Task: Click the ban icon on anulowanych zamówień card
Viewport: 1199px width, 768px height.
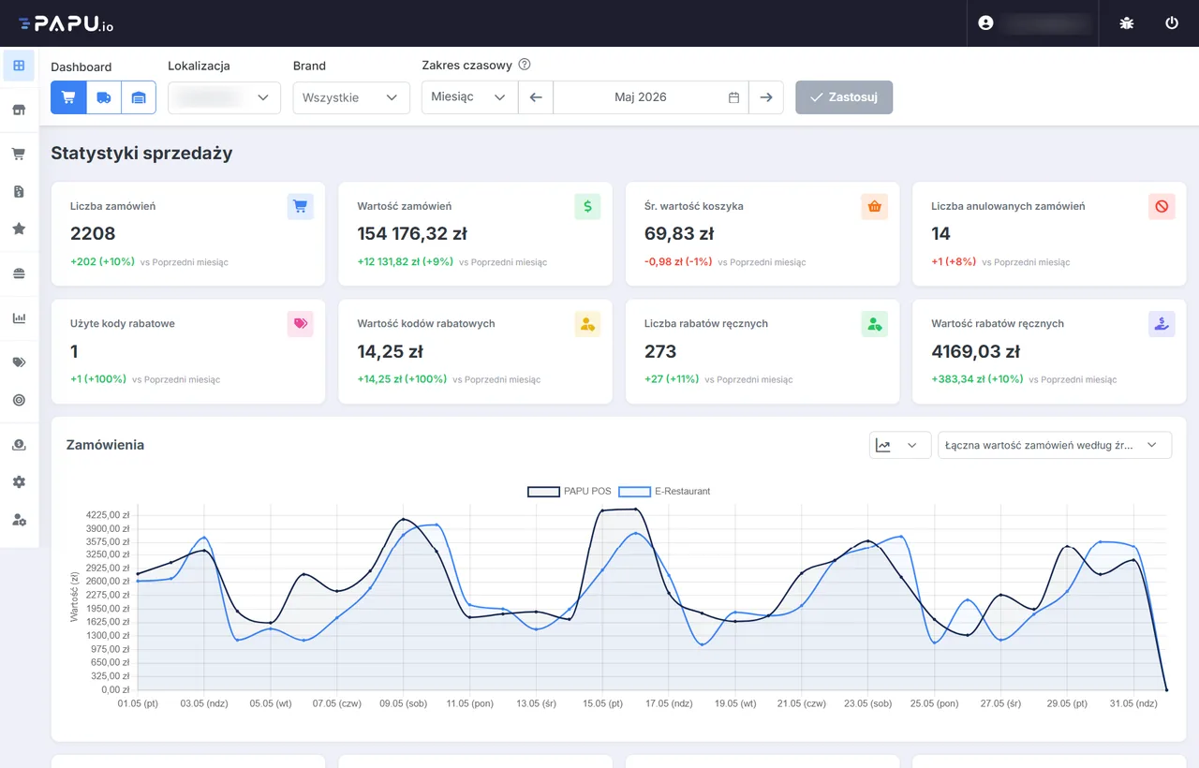Action: coord(1162,206)
